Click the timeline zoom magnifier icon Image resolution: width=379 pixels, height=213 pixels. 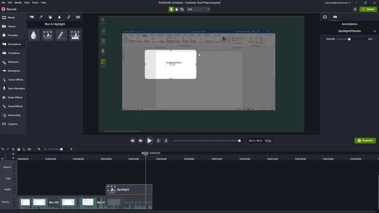[39, 149]
